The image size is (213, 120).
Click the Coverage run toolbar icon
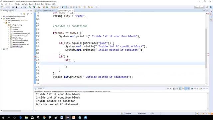click(x=34, y=7)
